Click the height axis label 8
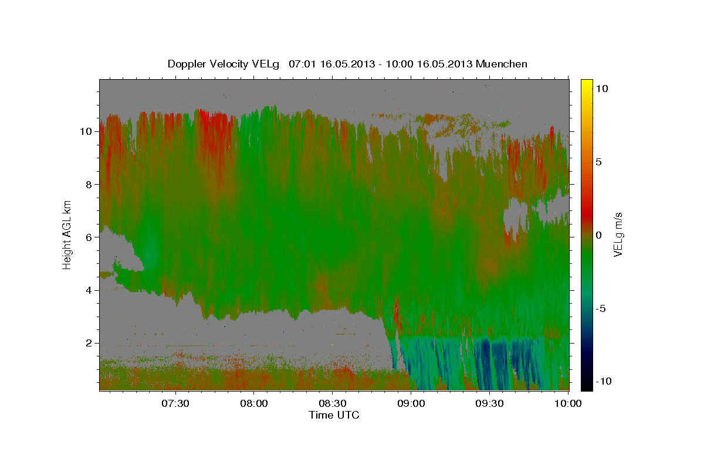The image size is (704, 469). click(89, 184)
